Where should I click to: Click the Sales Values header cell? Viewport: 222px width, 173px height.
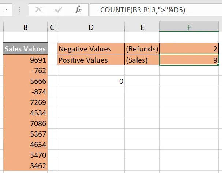click(x=25, y=48)
